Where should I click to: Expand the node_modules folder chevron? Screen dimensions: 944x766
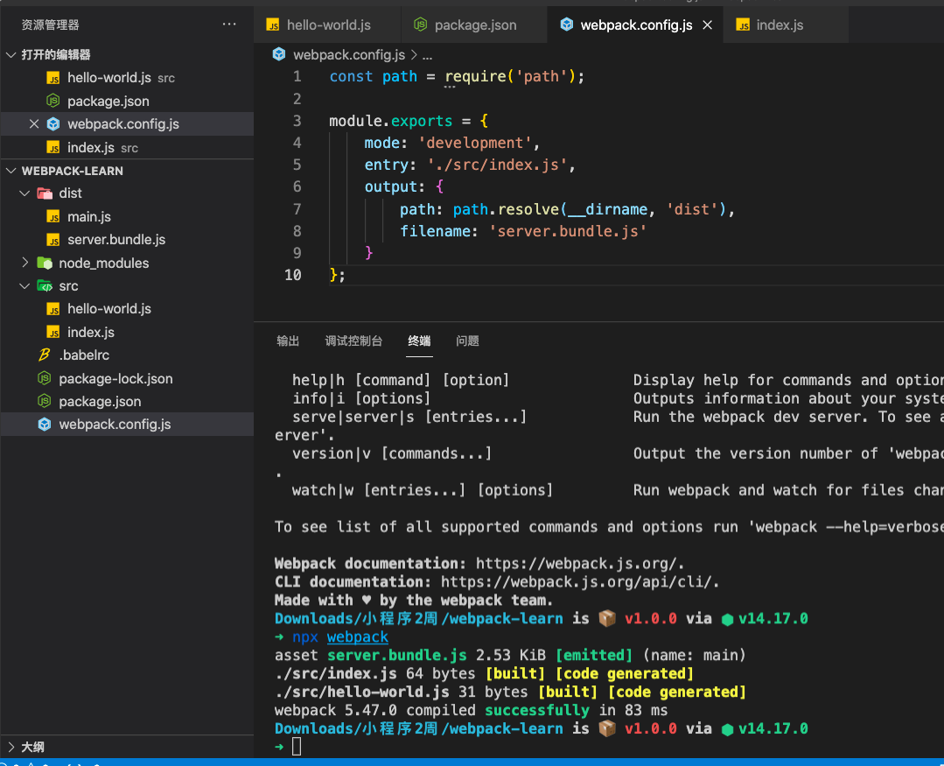[x=25, y=263]
